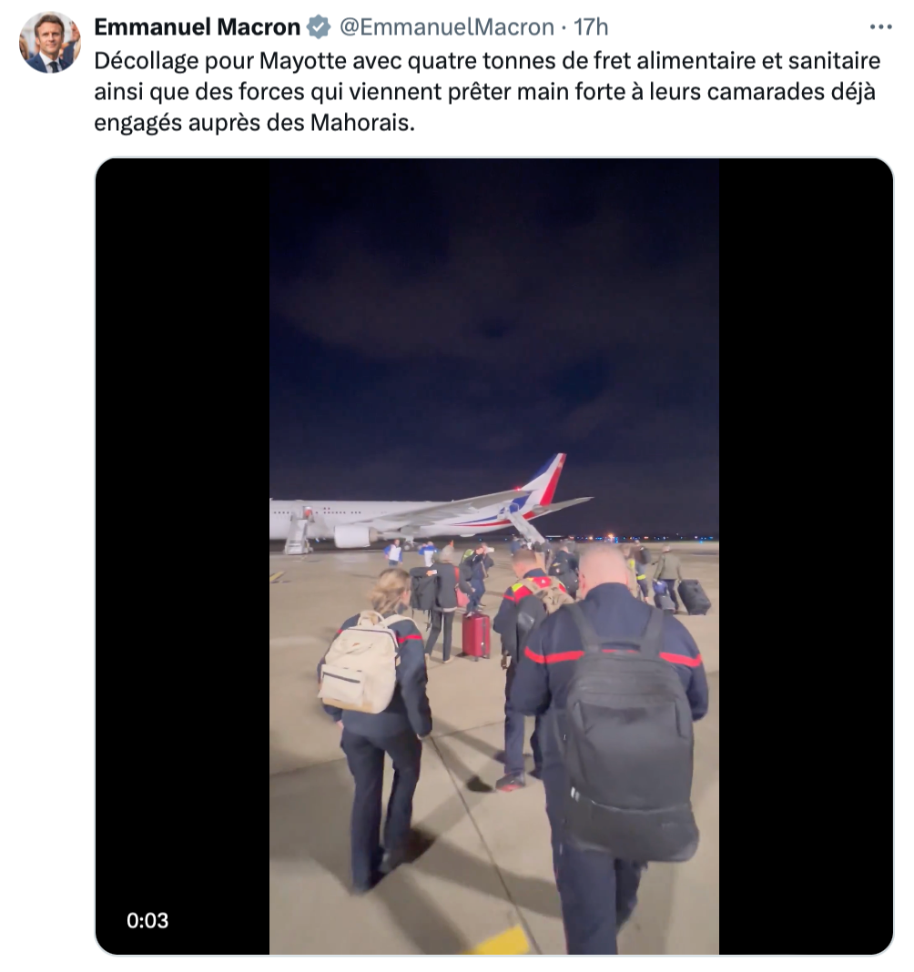This screenshot has width=914, height=972.
Task: Click the blue verified badge
Action: pos(319,27)
